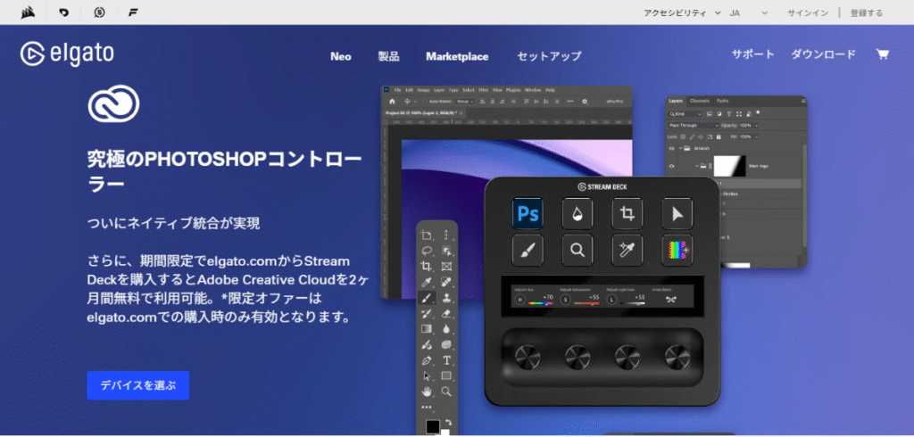This screenshot has height=437, width=914.
Task: Collapse the Artwork layer group
Action: (x=680, y=148)
